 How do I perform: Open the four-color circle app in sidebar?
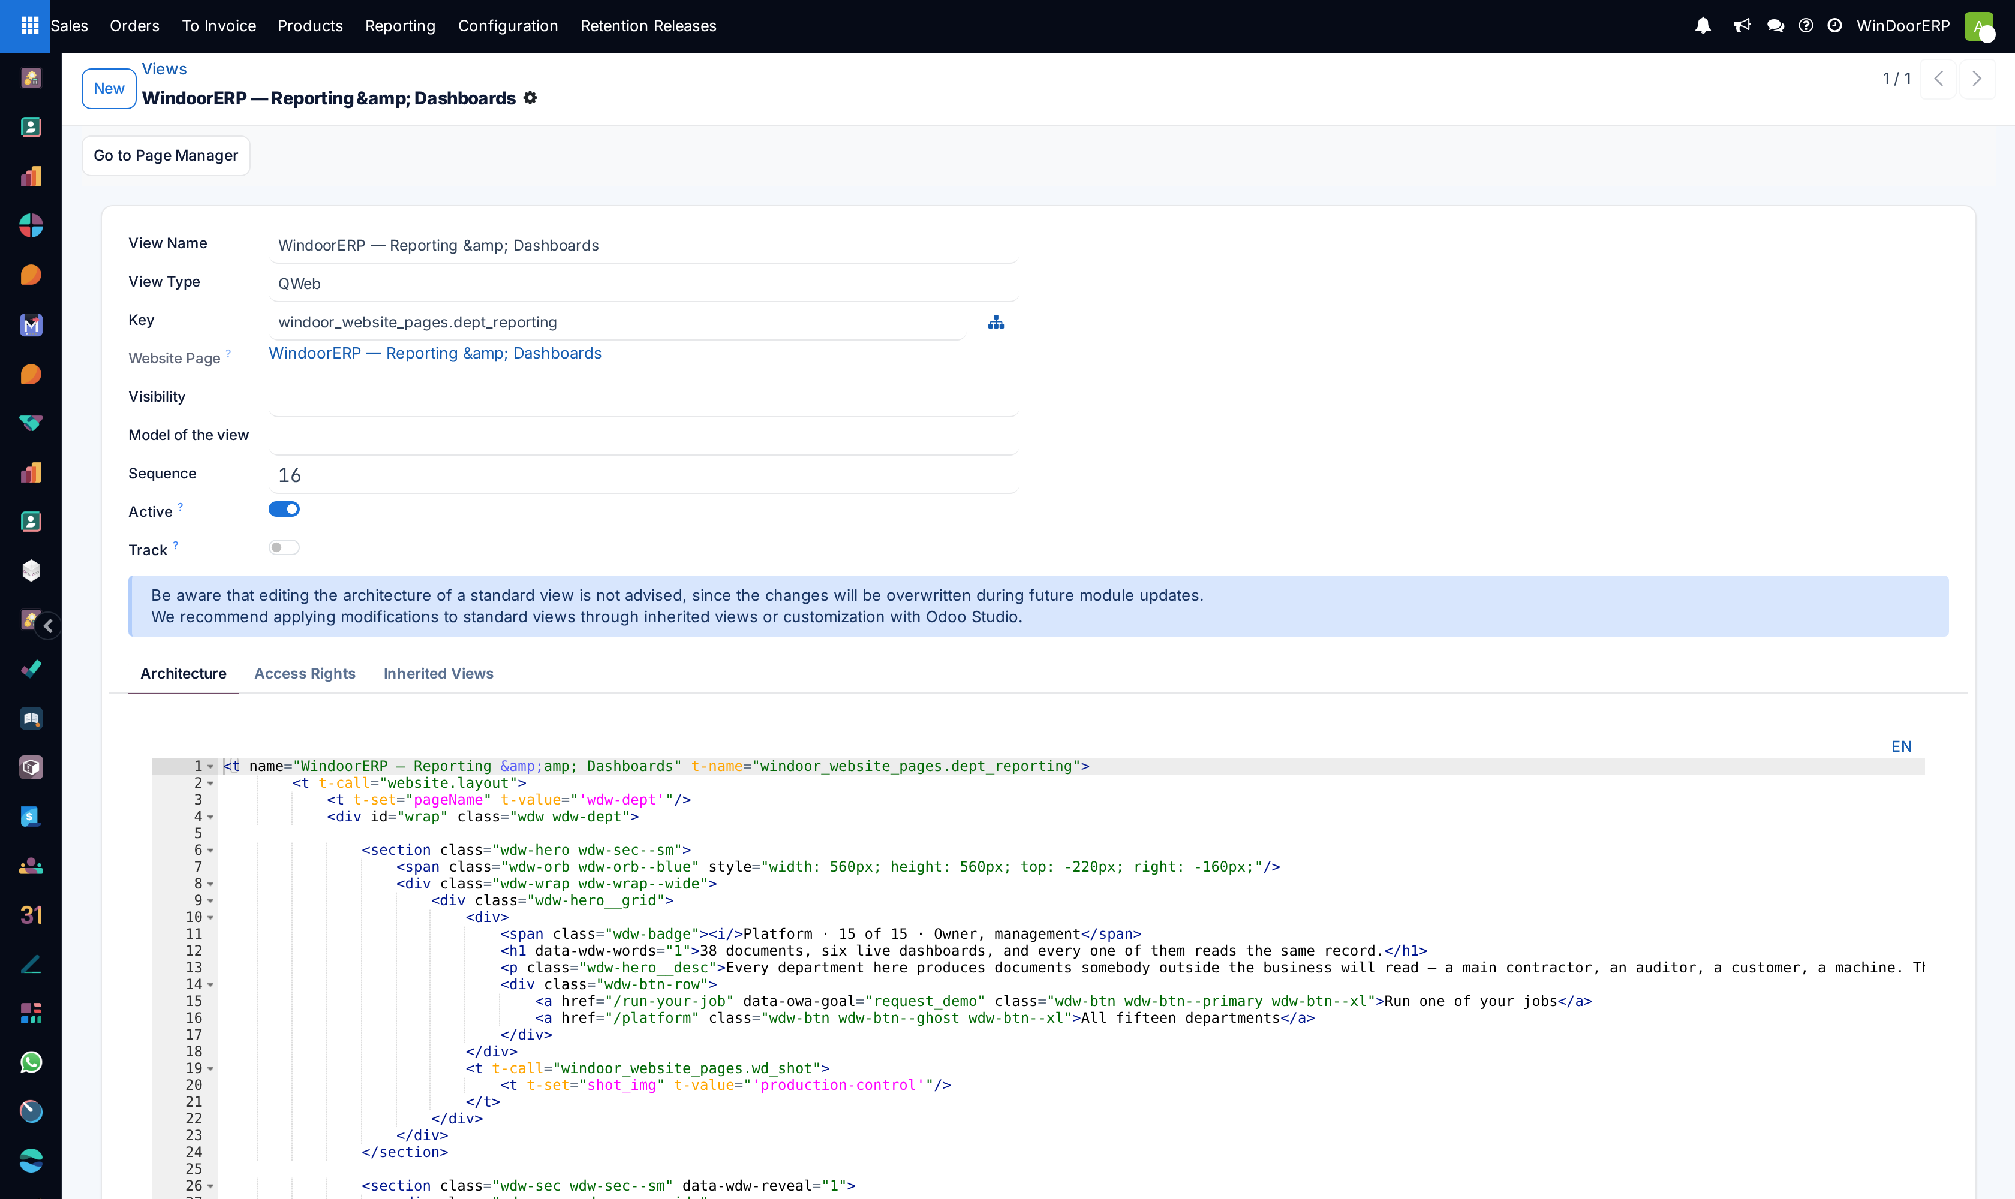coord(31,225)
